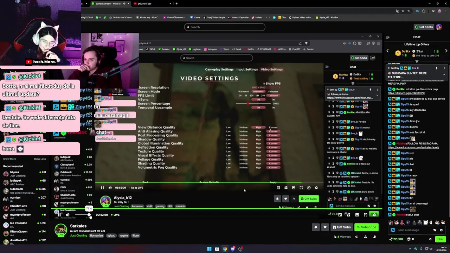Click the notification bell beside Gift Subs
Screen dimensions: 450x253
coord(316,227)
